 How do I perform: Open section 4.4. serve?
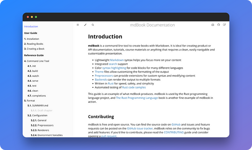[33, 81]
